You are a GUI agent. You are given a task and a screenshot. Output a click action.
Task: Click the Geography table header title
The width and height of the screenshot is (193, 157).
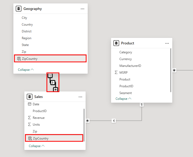click(33, 9)
